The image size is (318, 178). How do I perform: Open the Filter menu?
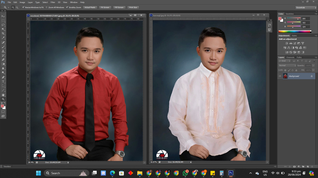[x=53, y=2]
